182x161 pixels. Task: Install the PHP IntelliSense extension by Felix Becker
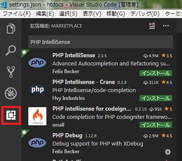click(156, 73)
